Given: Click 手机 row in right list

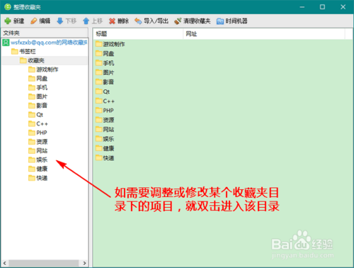Looking at the screenshot, I should (105, 63).
